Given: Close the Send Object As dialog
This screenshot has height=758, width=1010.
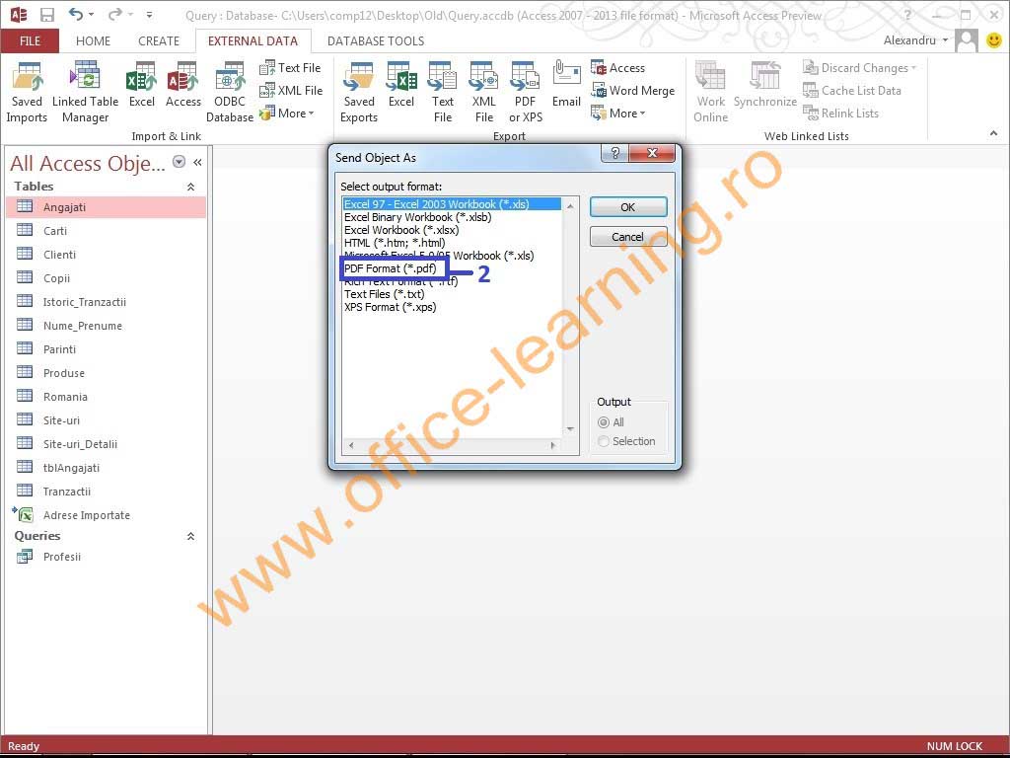Looking at the screenshot, I should [x=652, y=153].
